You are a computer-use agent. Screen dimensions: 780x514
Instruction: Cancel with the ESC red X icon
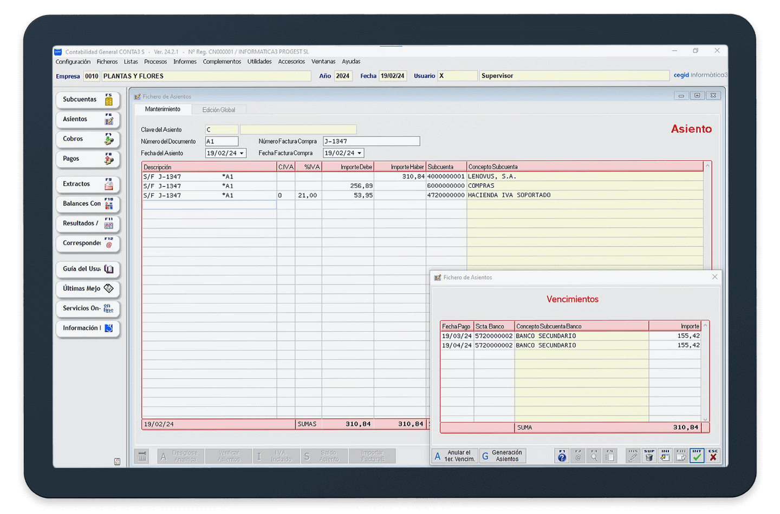[x=713, y=456]
